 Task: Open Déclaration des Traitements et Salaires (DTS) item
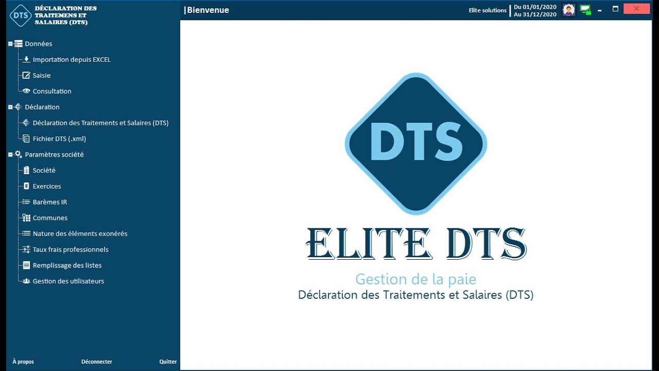point(100,123)
